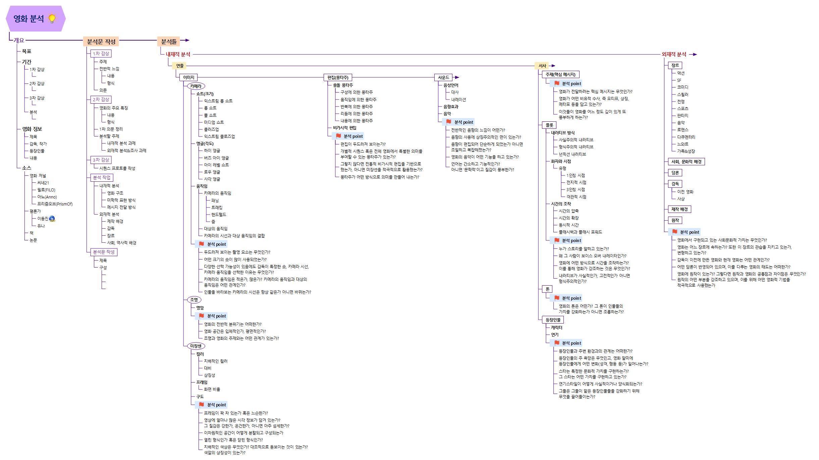Click the red flag under 조명 명암 분석 point
819x460 pixels.
202,315
